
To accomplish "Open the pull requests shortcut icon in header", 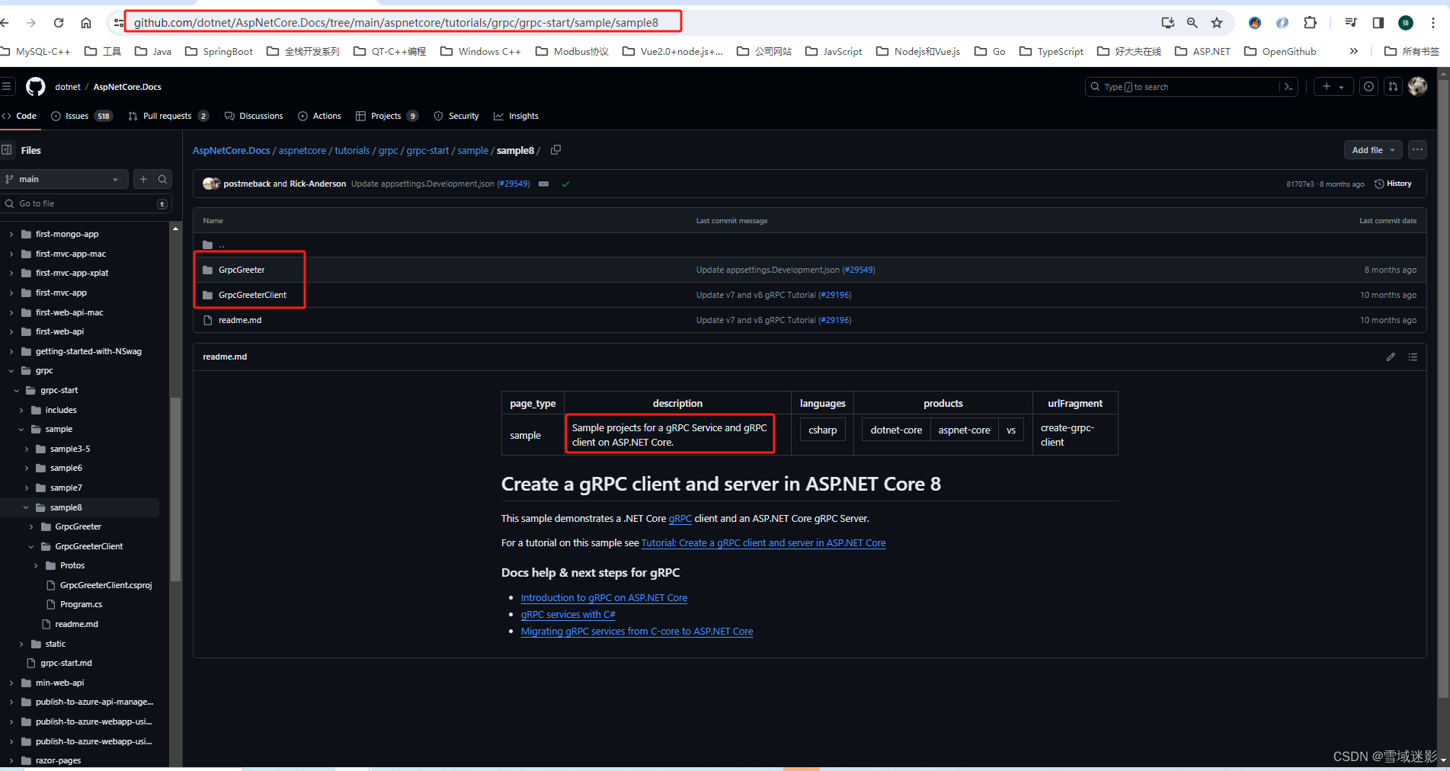I will click(1393, 87).
